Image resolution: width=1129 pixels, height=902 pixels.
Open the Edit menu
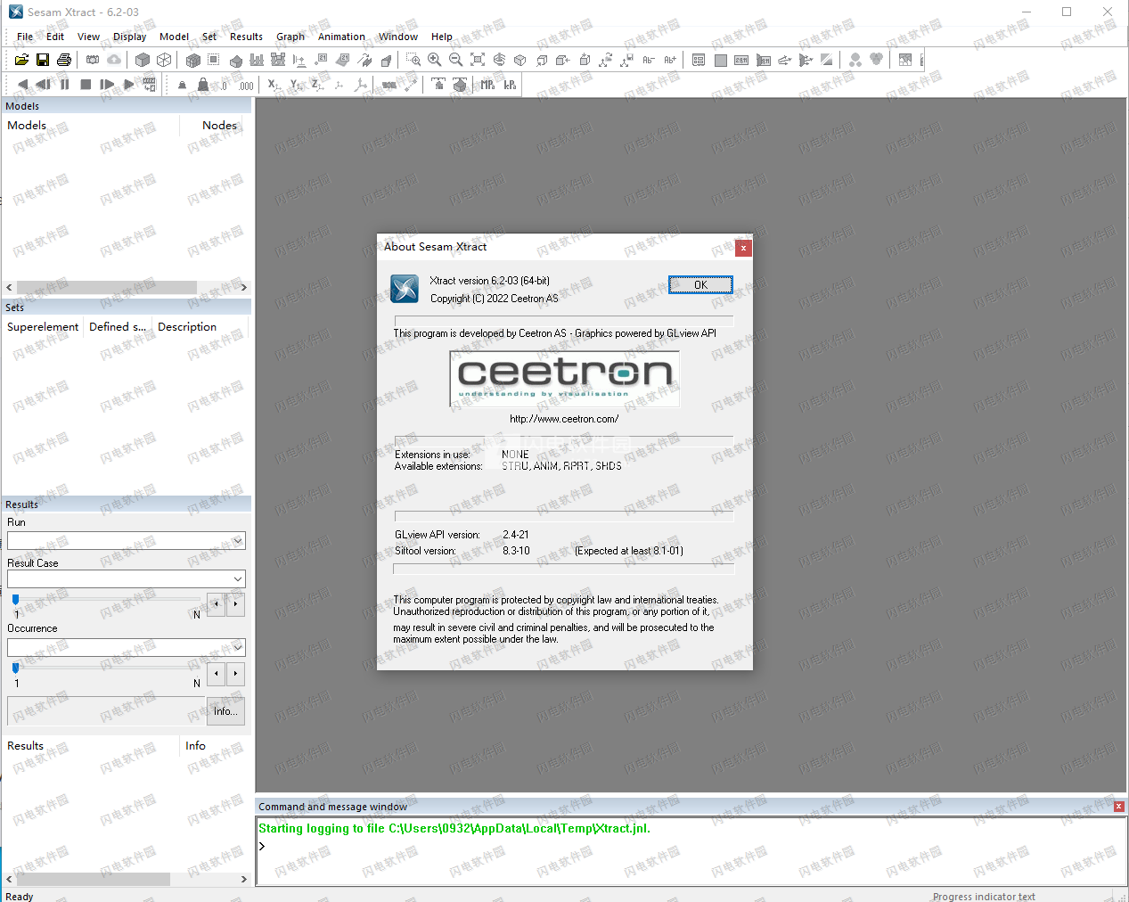55,37
